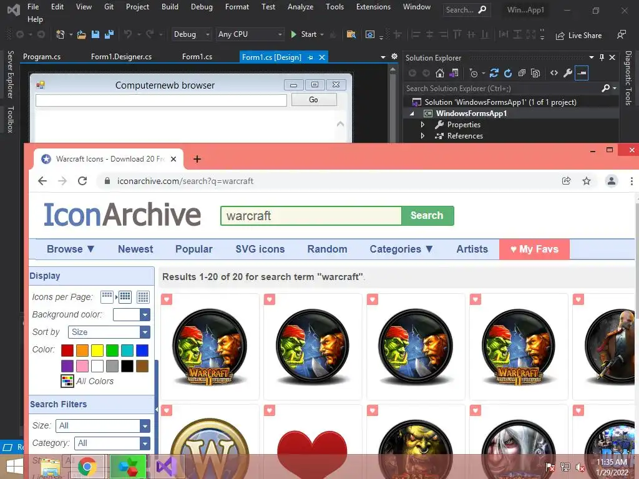Viewport: 639px width, 479px height.
Task: Open My Favs link
Action: click(534, 249)
